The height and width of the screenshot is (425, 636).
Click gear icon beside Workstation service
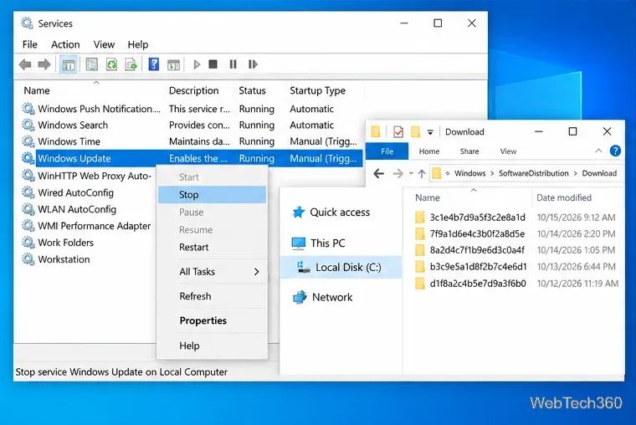tap(28, 259)
